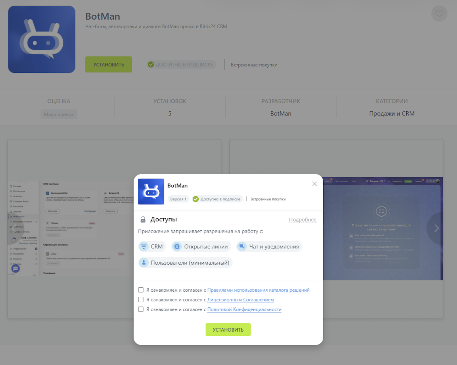Advance screenshots with the right arrow
The height and width of the screenshot is (365, 457).
437,228
